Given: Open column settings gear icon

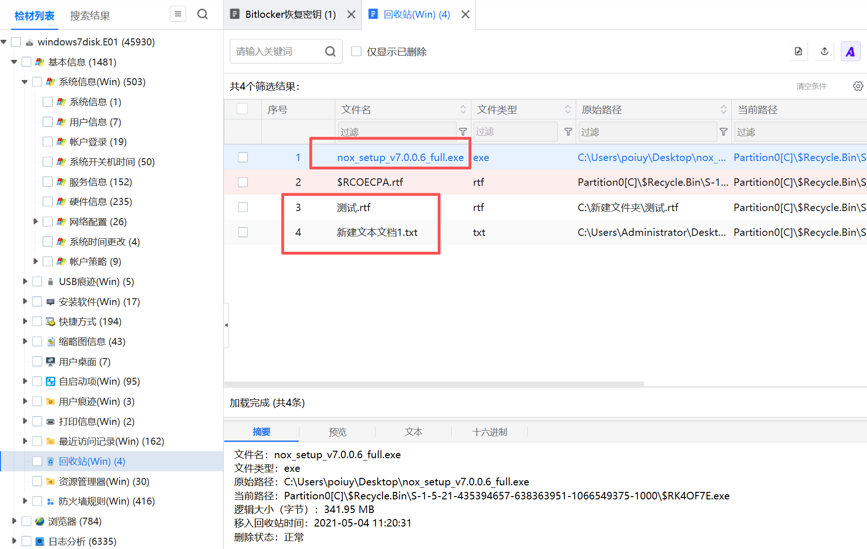Looking at the screenshot, I should (858, 86).
